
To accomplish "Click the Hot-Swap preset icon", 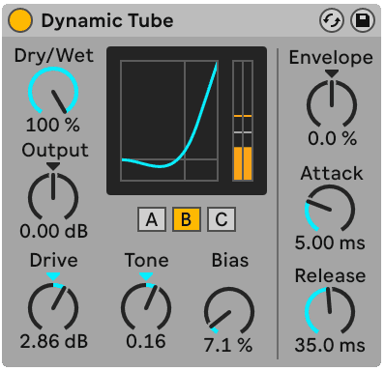I will [x=332, y=20].
